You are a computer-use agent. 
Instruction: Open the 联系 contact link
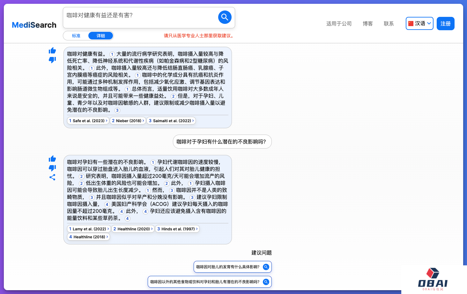pos(389,24)
